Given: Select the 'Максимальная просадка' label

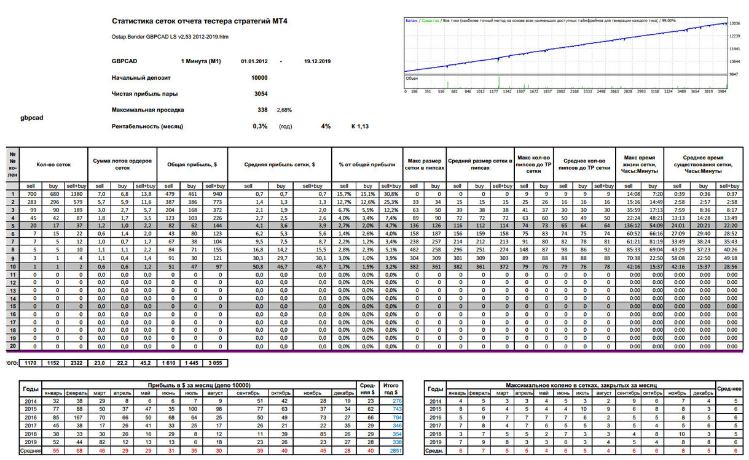Looking at the screenshot, I should coord(147,110).
